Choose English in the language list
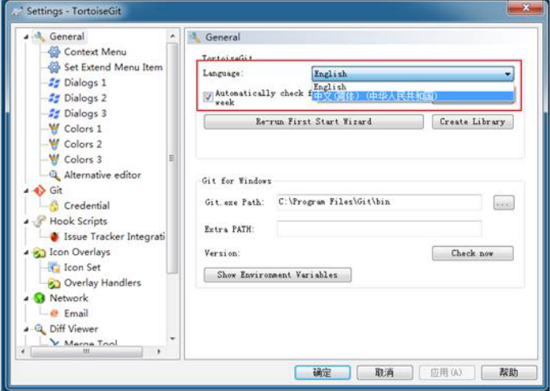Image resolution: width=550 pixels, height=391 pixels. click(x=412, y=87)
